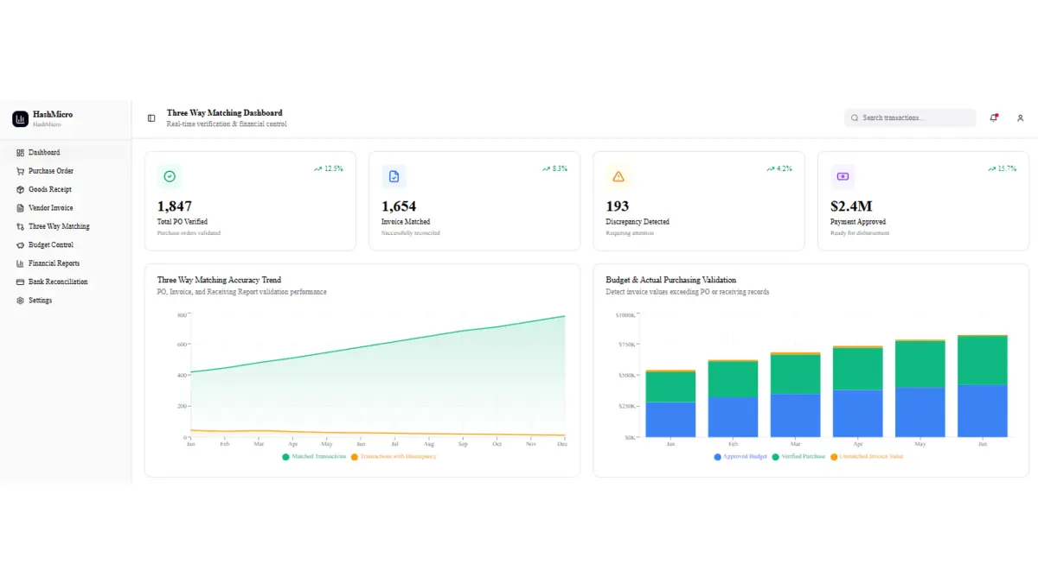Click the Total PO Verified checkmark icon
Screen dimensions: 1038x583
coord(170,176)
